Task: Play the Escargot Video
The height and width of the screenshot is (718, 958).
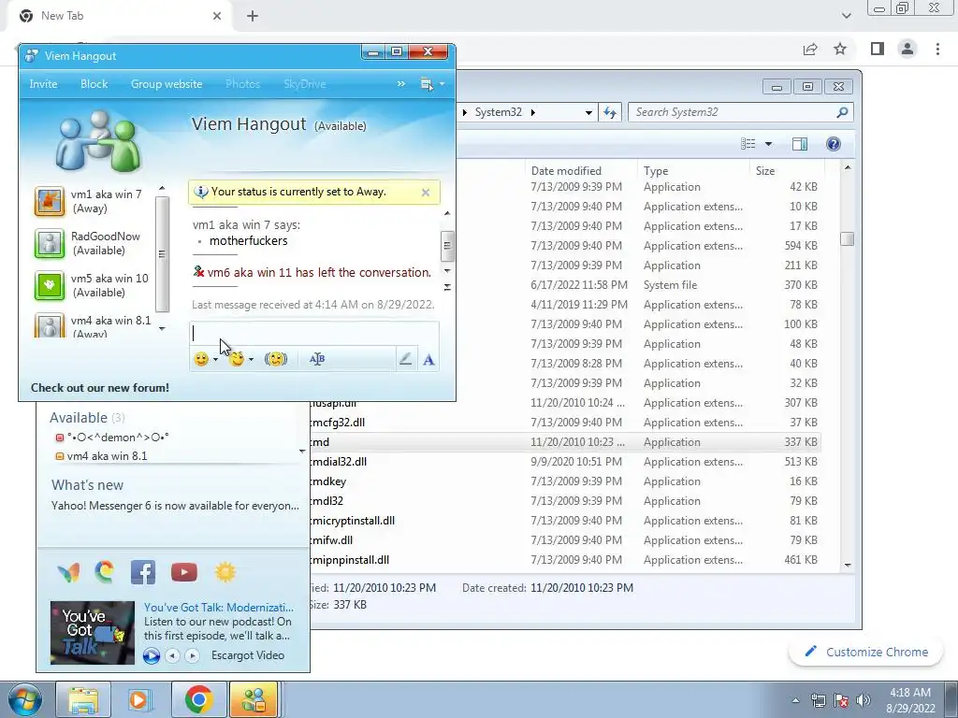Action: (x=152, y=655)
